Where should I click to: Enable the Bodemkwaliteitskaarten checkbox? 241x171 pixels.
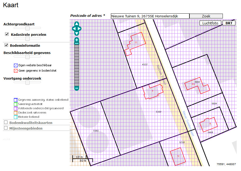pos(6,123)
